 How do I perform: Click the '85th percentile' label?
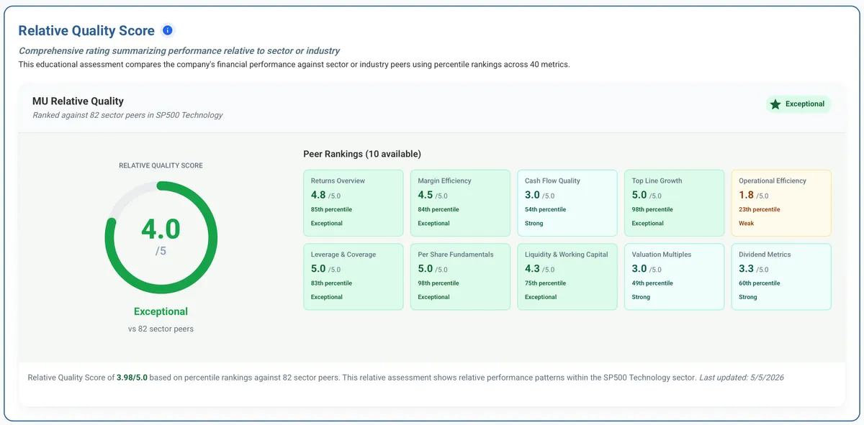(x=331, y=209)
